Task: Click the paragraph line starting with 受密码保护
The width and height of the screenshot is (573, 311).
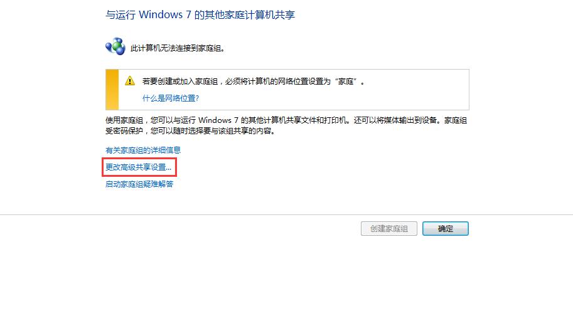Action: [190, 130]
